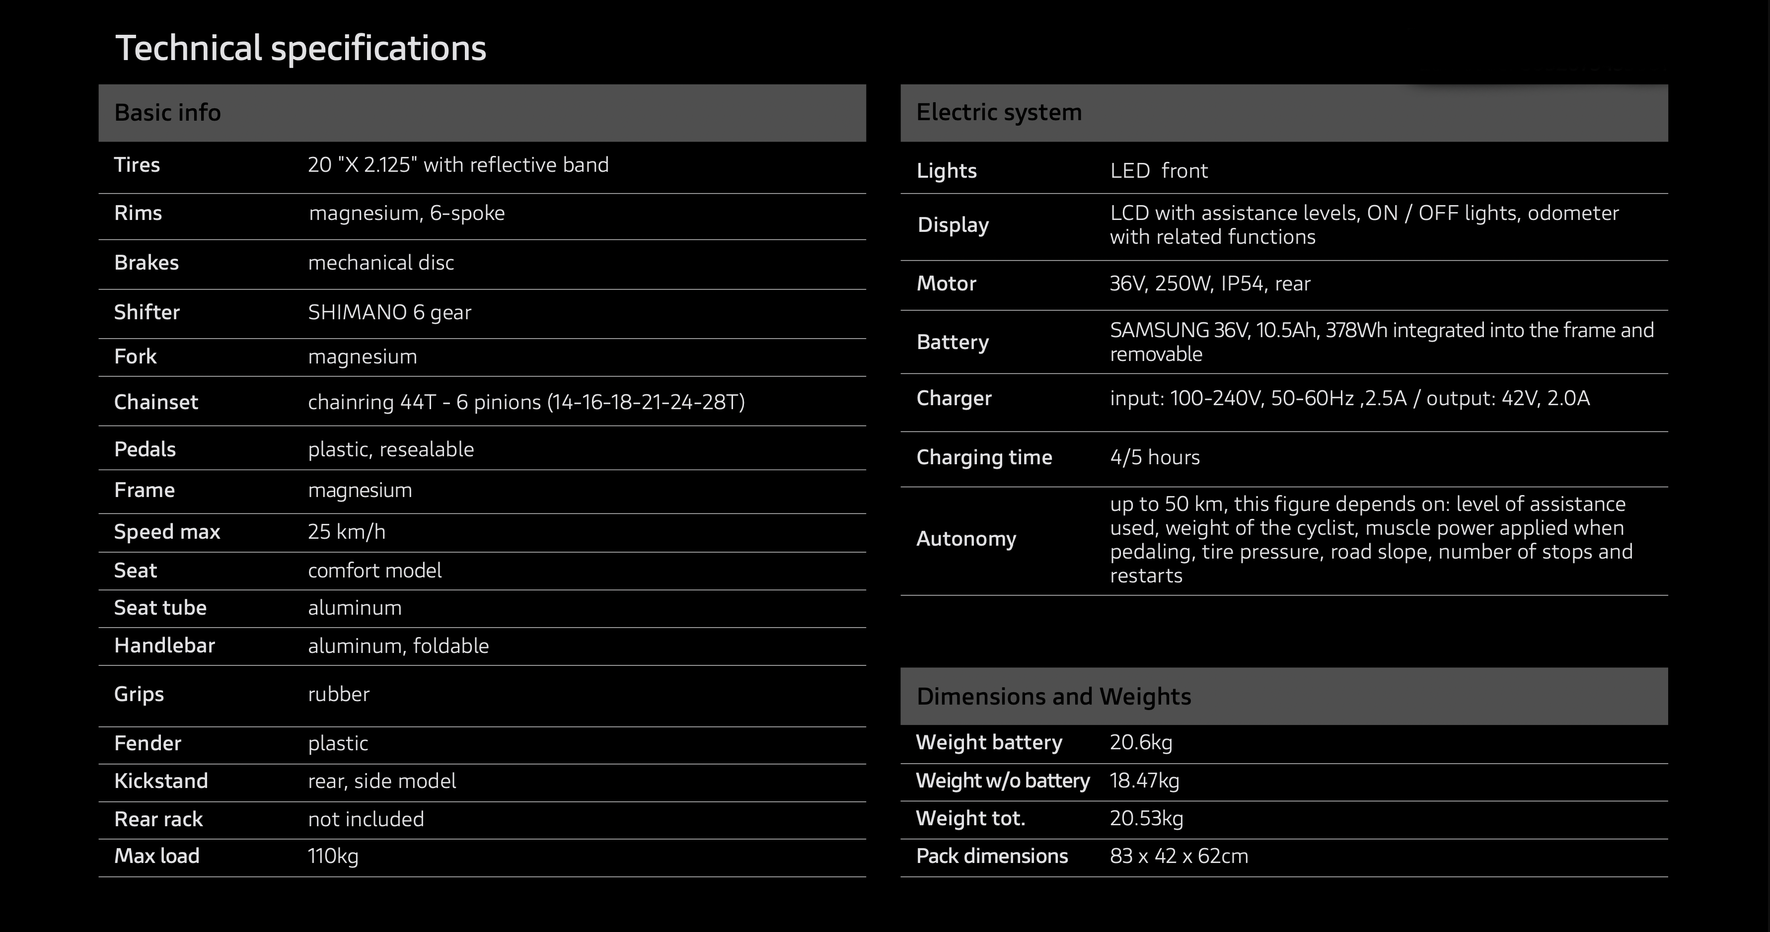Click the Chainset chainring 44T value

coord(526,402)
